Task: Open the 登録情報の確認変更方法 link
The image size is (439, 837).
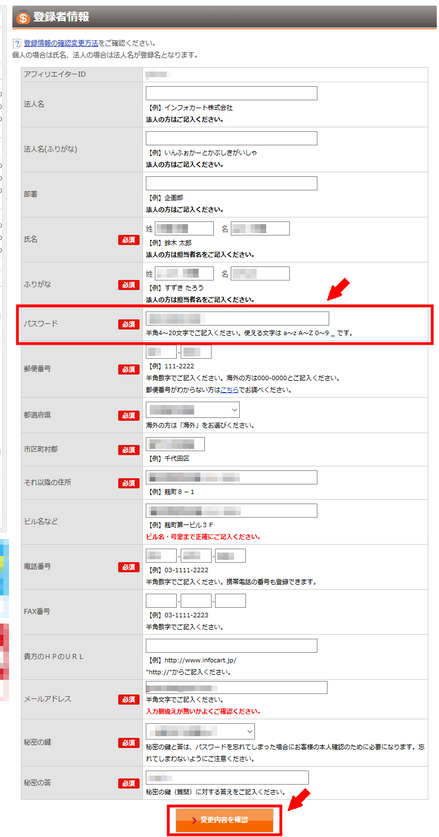Action: [61, 43]
